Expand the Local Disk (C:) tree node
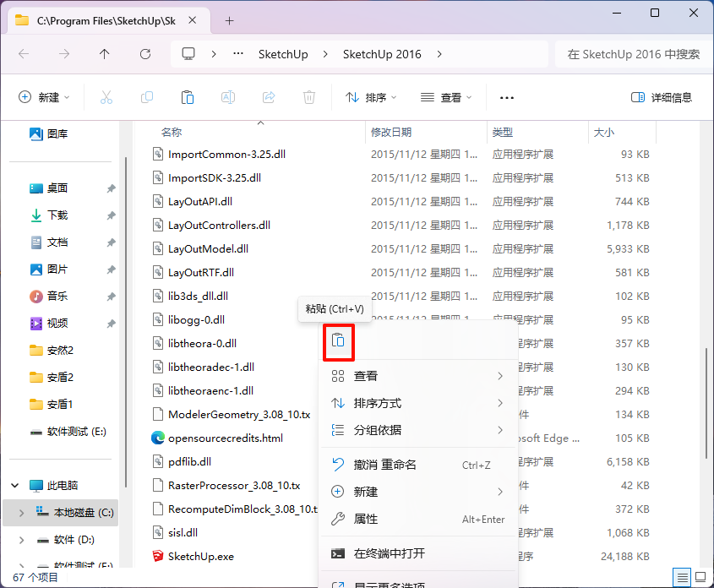 [21, 513]
